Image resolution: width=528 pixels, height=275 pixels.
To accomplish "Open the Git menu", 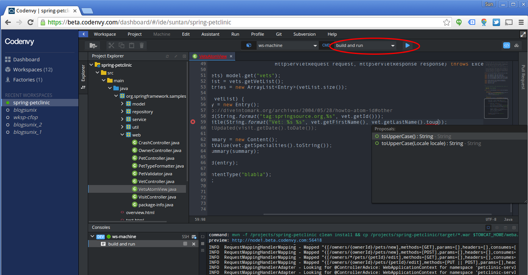I will pos(279,34).
